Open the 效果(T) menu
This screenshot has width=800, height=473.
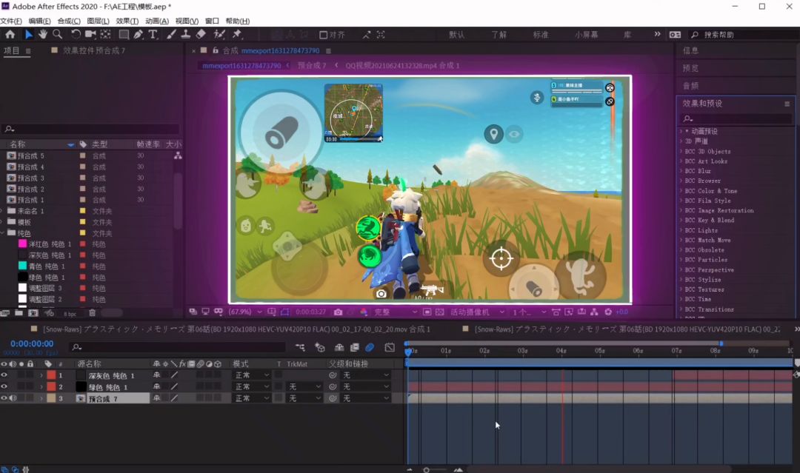pos(127,21)
